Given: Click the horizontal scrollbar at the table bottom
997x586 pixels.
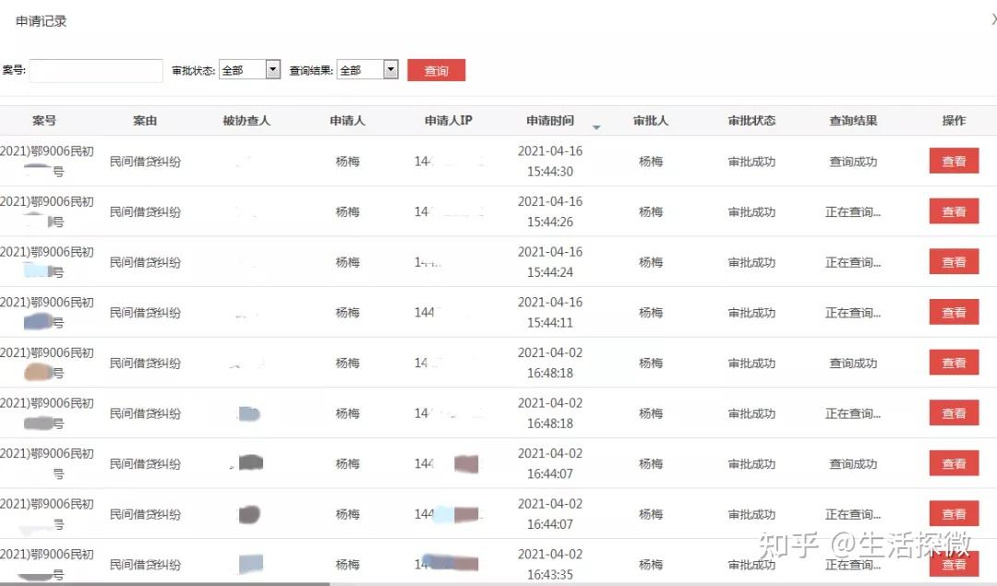Looking at the screenshot, I should (164, 583).
